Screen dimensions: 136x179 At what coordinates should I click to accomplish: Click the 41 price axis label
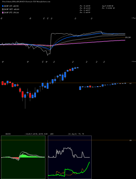click(130, 84)
